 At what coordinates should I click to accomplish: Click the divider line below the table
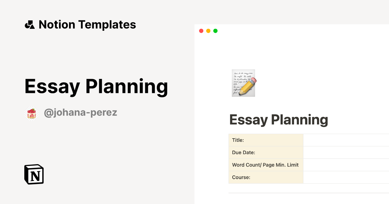308,193
